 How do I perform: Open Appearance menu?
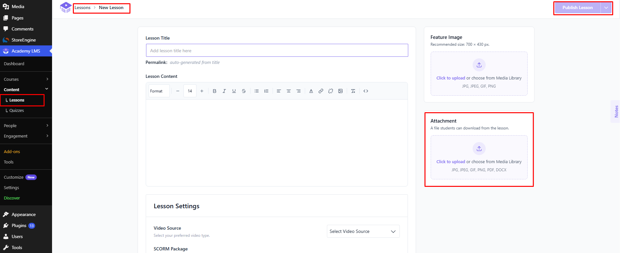tap(26, 214)
